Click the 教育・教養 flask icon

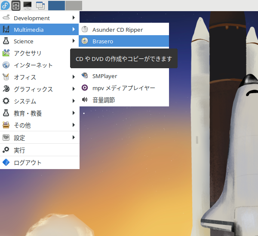(6, 113)
